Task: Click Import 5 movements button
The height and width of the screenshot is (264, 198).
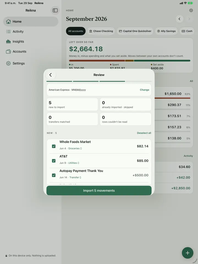Action: [x=99, y=191]
